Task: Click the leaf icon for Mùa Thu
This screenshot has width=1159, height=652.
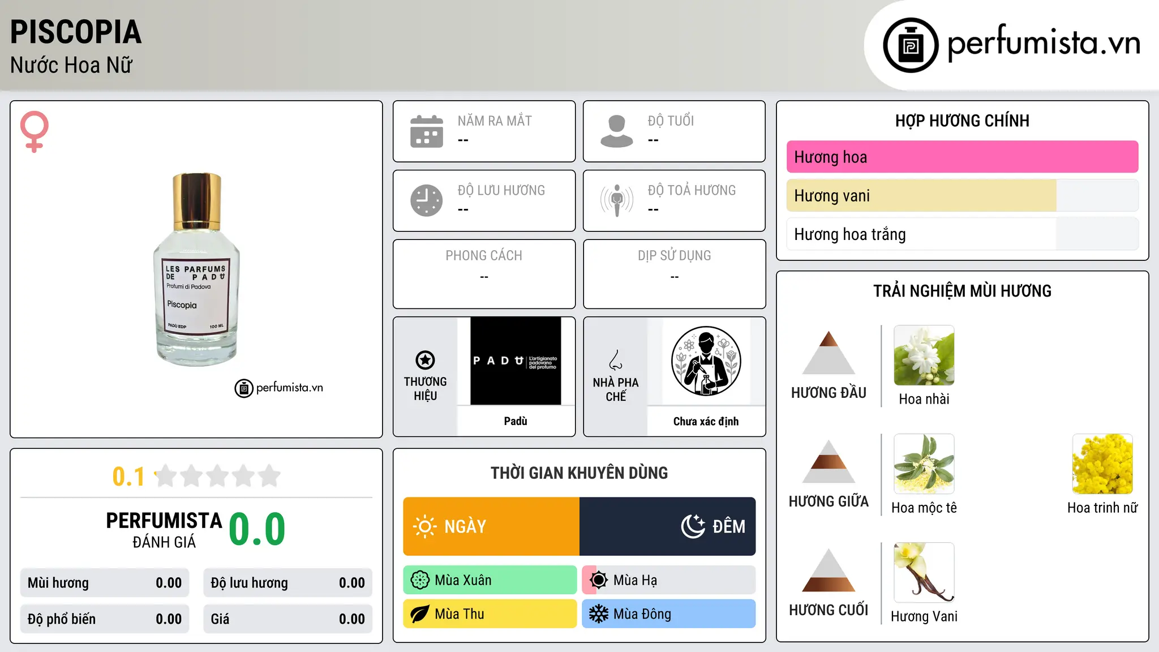Action: (x=420, y=614)
